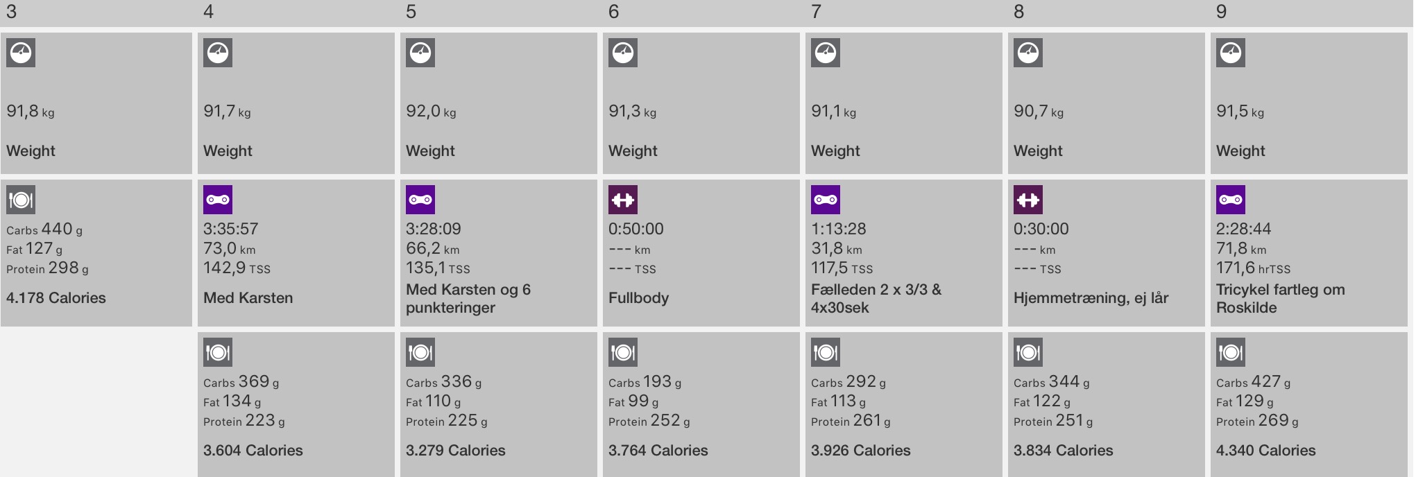The height and width of the screenshot is (477, 1416).
Task: Click the bike icon for Fælleden interval ride
Action: click(x=826, y=200)
